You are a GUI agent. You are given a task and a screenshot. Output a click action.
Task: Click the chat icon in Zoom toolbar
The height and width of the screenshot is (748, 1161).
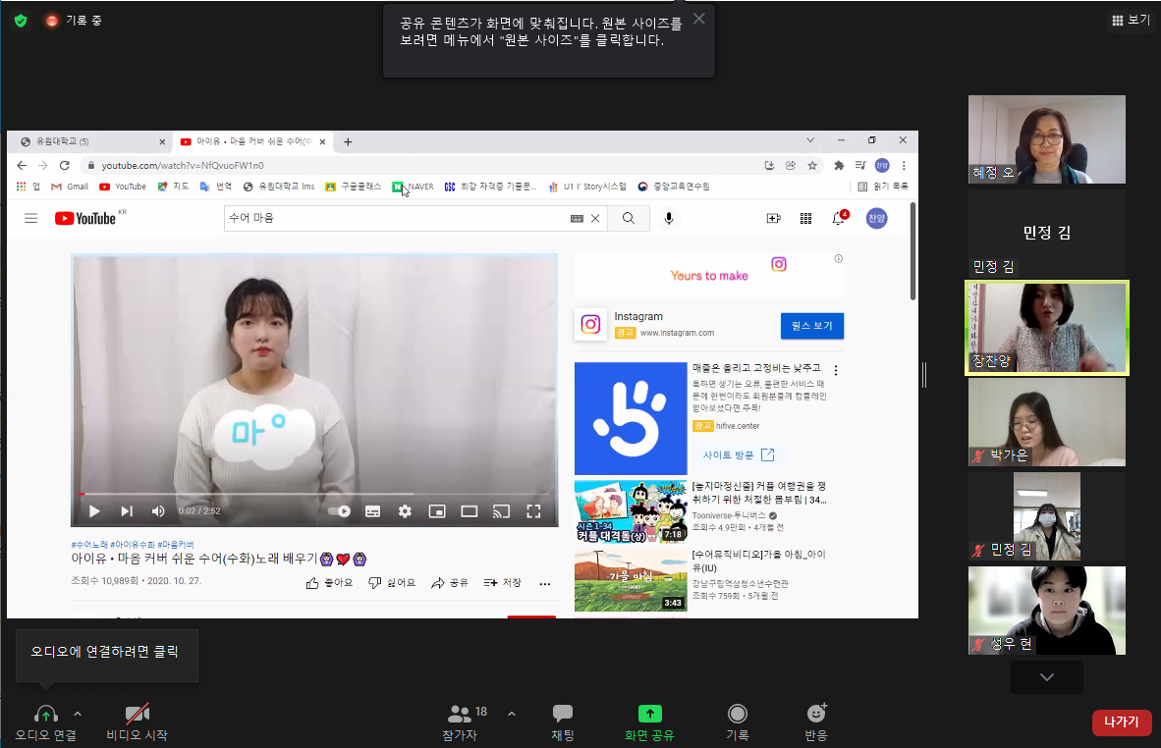click(x=563, y=715)
